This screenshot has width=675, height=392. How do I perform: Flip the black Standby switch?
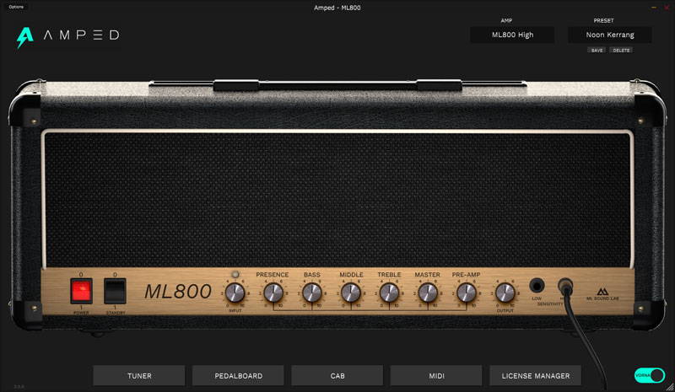(x=115, y=291)
